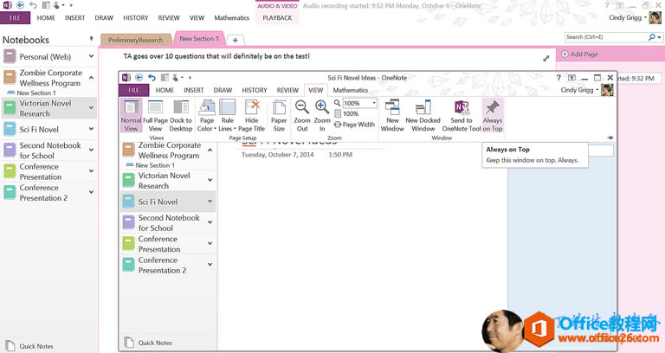
Task: Select New Section 1 section tab
Action: coord(199,39)
